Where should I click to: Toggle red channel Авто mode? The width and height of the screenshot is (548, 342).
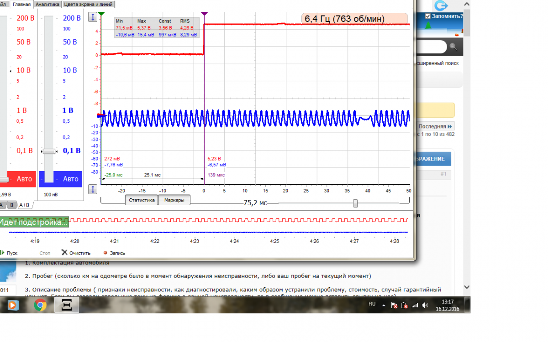tap(24, 179)
